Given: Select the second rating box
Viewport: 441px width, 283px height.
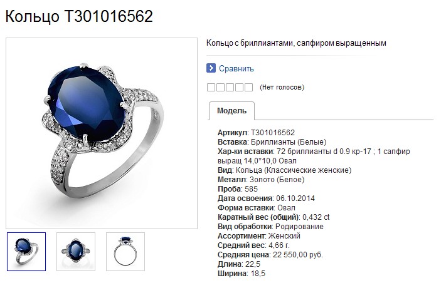Looking at the screenshot, I should coord(221,87).
